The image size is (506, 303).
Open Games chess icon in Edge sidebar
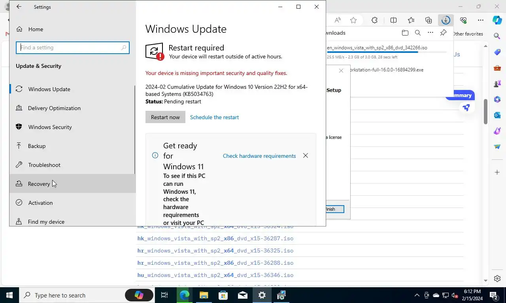tap(497, 84)
